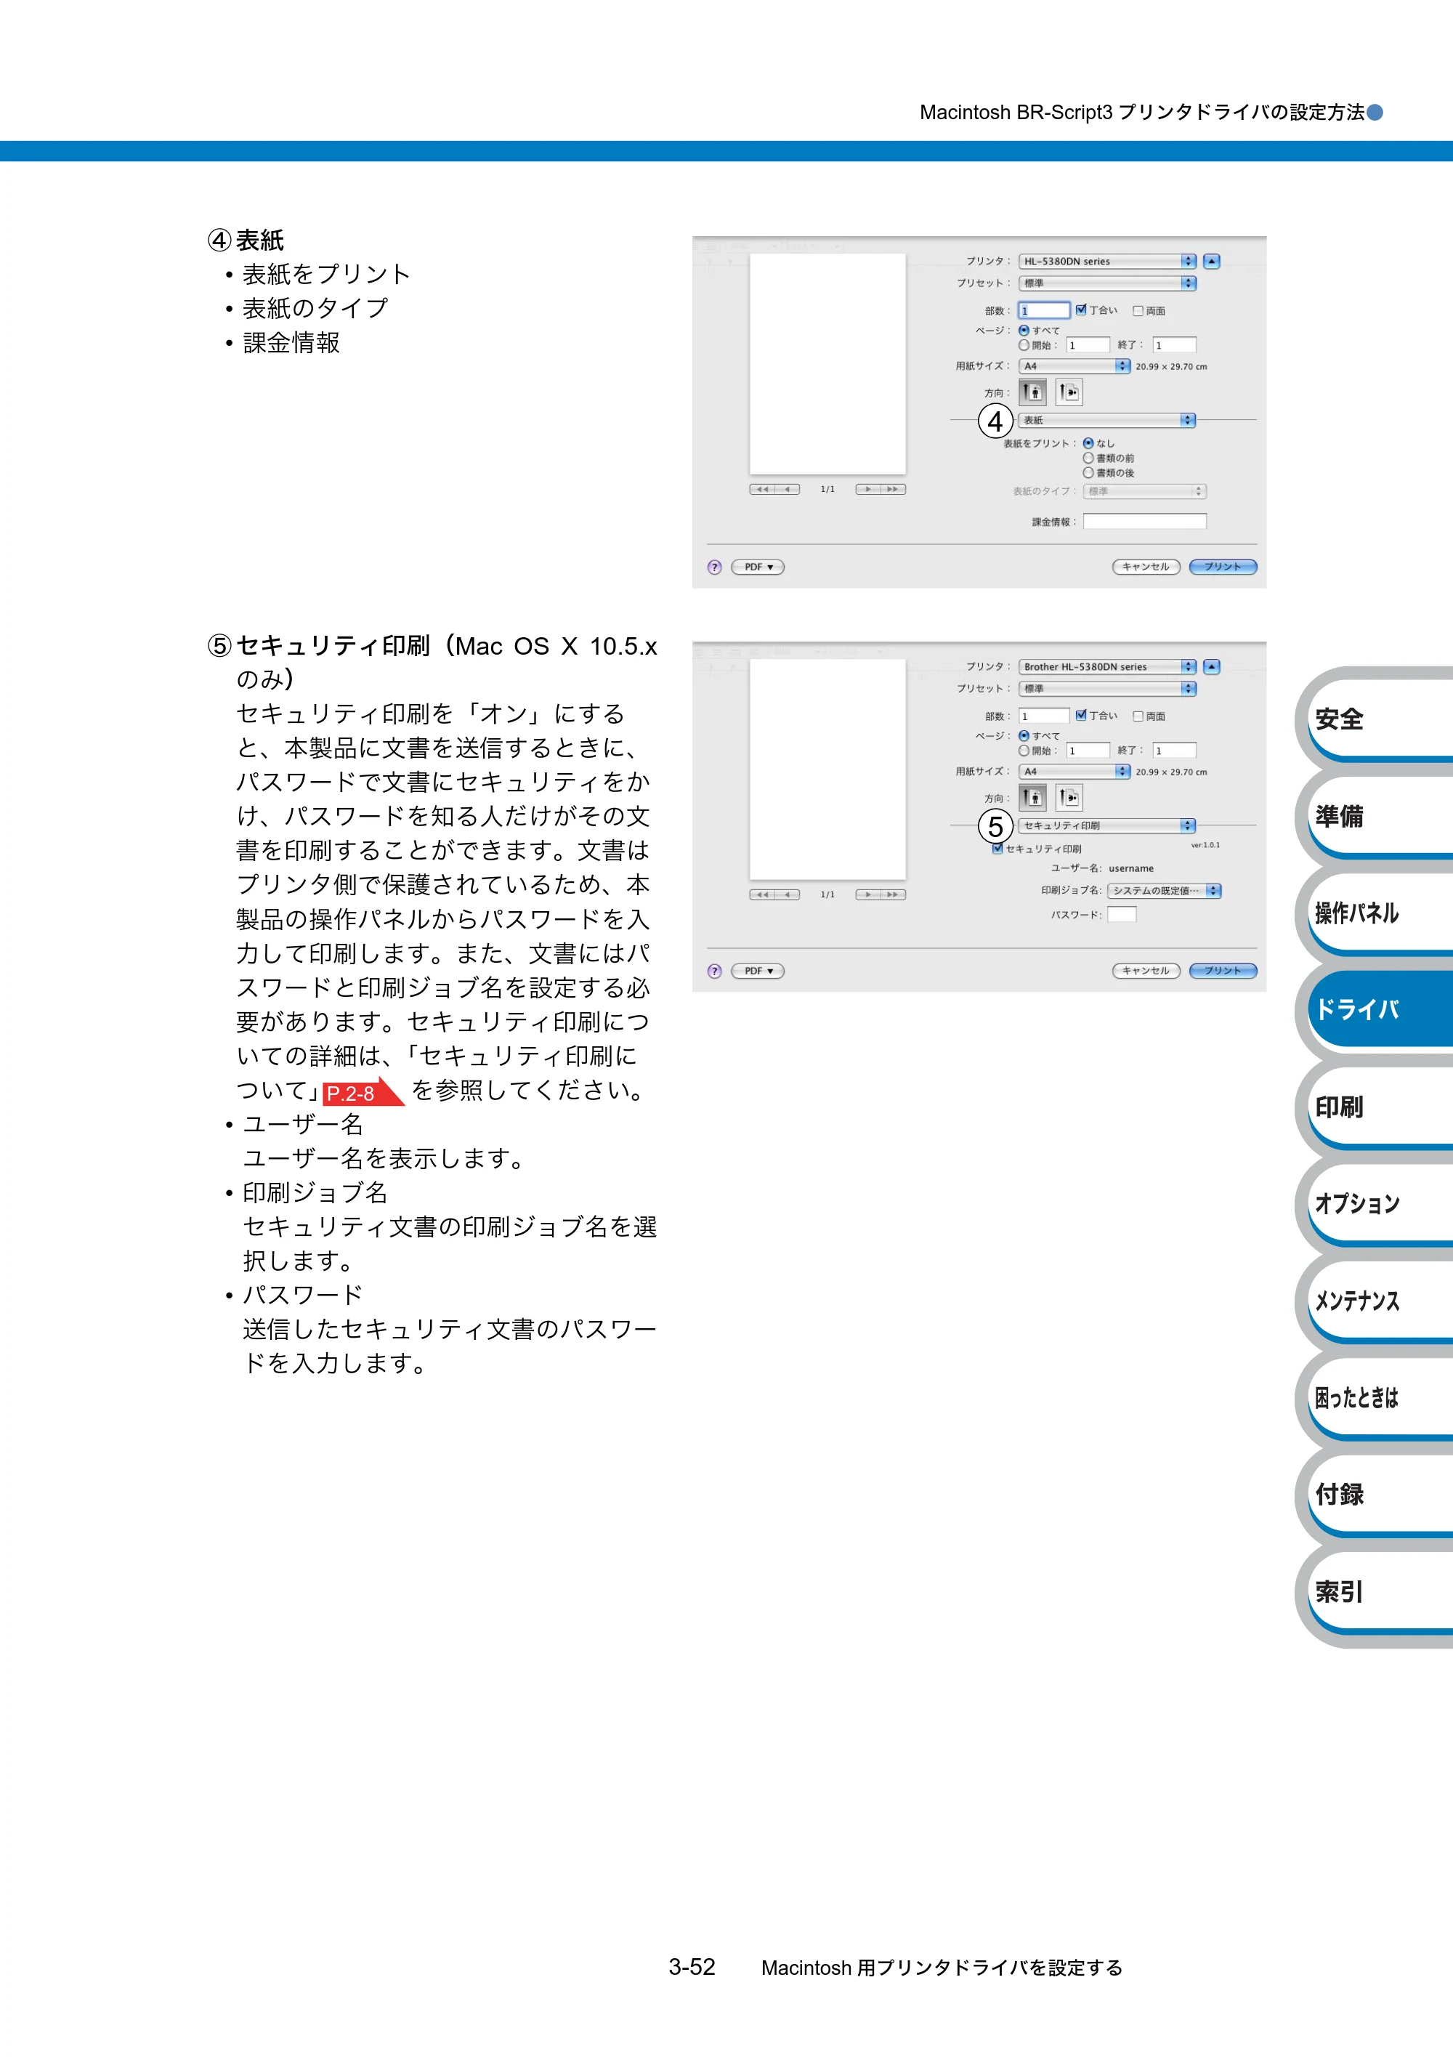Open A4 paper size dropdown in cover page dialog
The image size is (1453, 2057).
point(1074,365)
